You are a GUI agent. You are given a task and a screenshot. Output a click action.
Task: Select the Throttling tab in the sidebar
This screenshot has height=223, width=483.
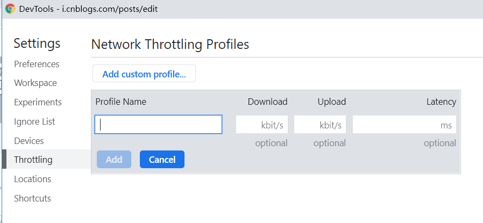[x=33, y=160]
